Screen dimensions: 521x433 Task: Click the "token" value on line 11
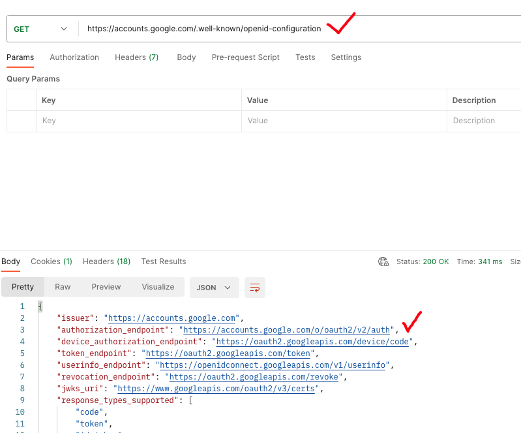92,424
